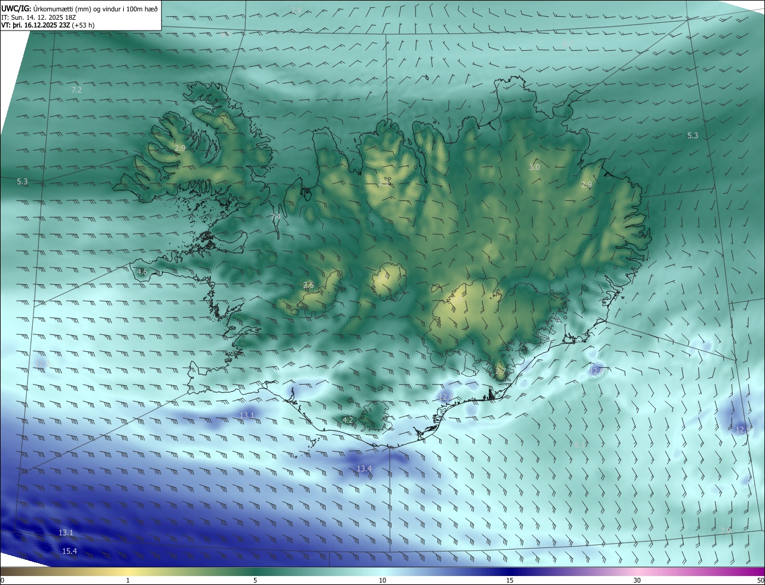The image size is (765, 585).
Task: Click the '15' tick on the color scale
Action: 510,580
